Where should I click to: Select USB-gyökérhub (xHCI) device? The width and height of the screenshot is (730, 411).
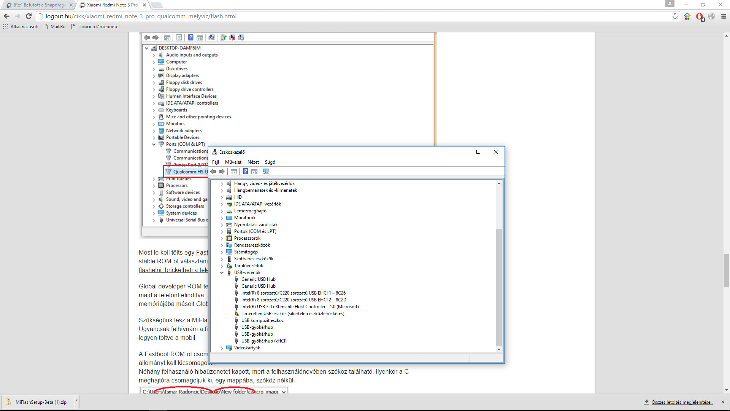pyautogui.click(x=264, y=341)
